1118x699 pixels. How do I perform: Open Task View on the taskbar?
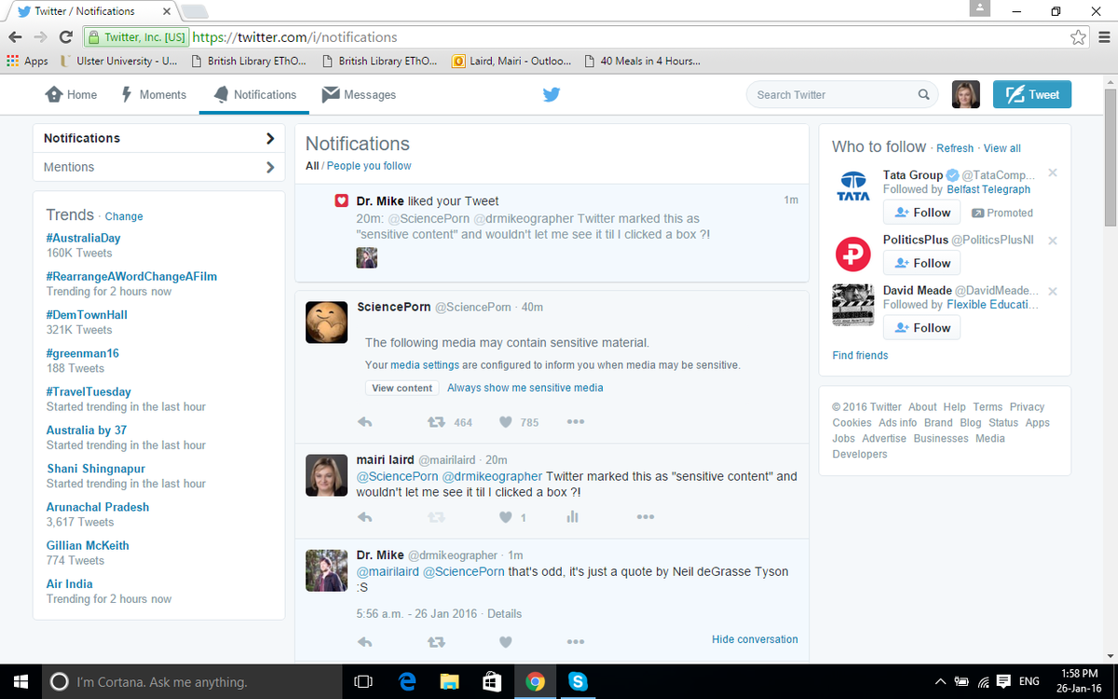point(364,681)
